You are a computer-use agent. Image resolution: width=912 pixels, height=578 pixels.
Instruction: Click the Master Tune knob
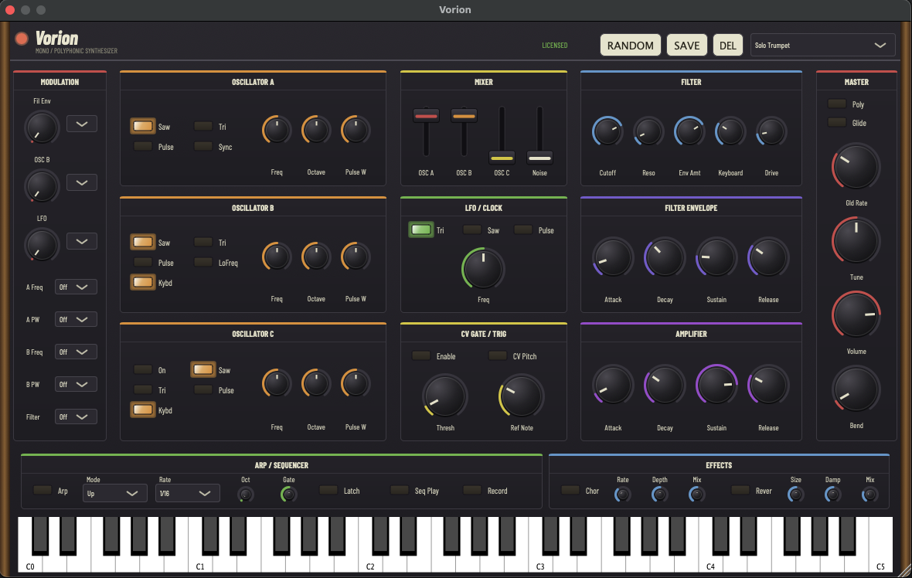point(856,240)
